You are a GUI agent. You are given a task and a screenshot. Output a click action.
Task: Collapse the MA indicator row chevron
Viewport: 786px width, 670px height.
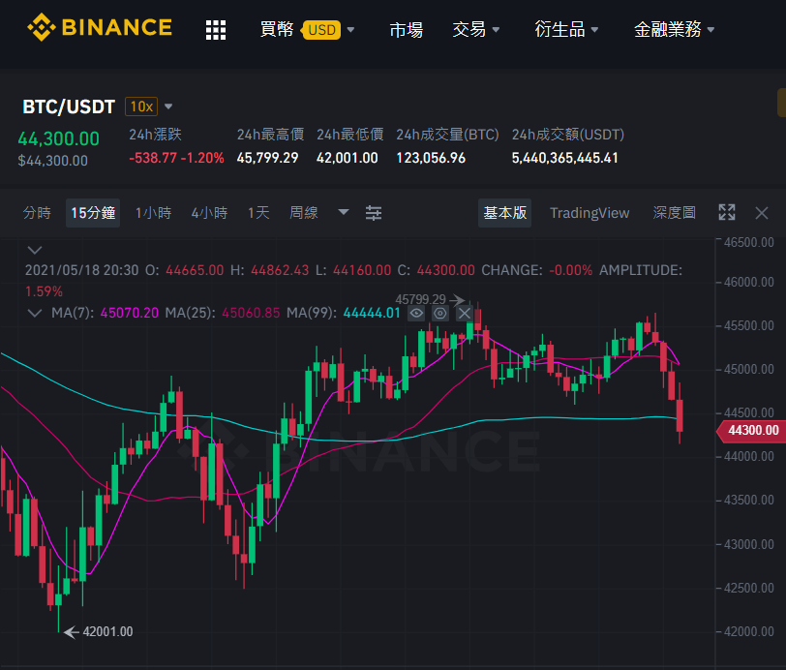point(35,314)
